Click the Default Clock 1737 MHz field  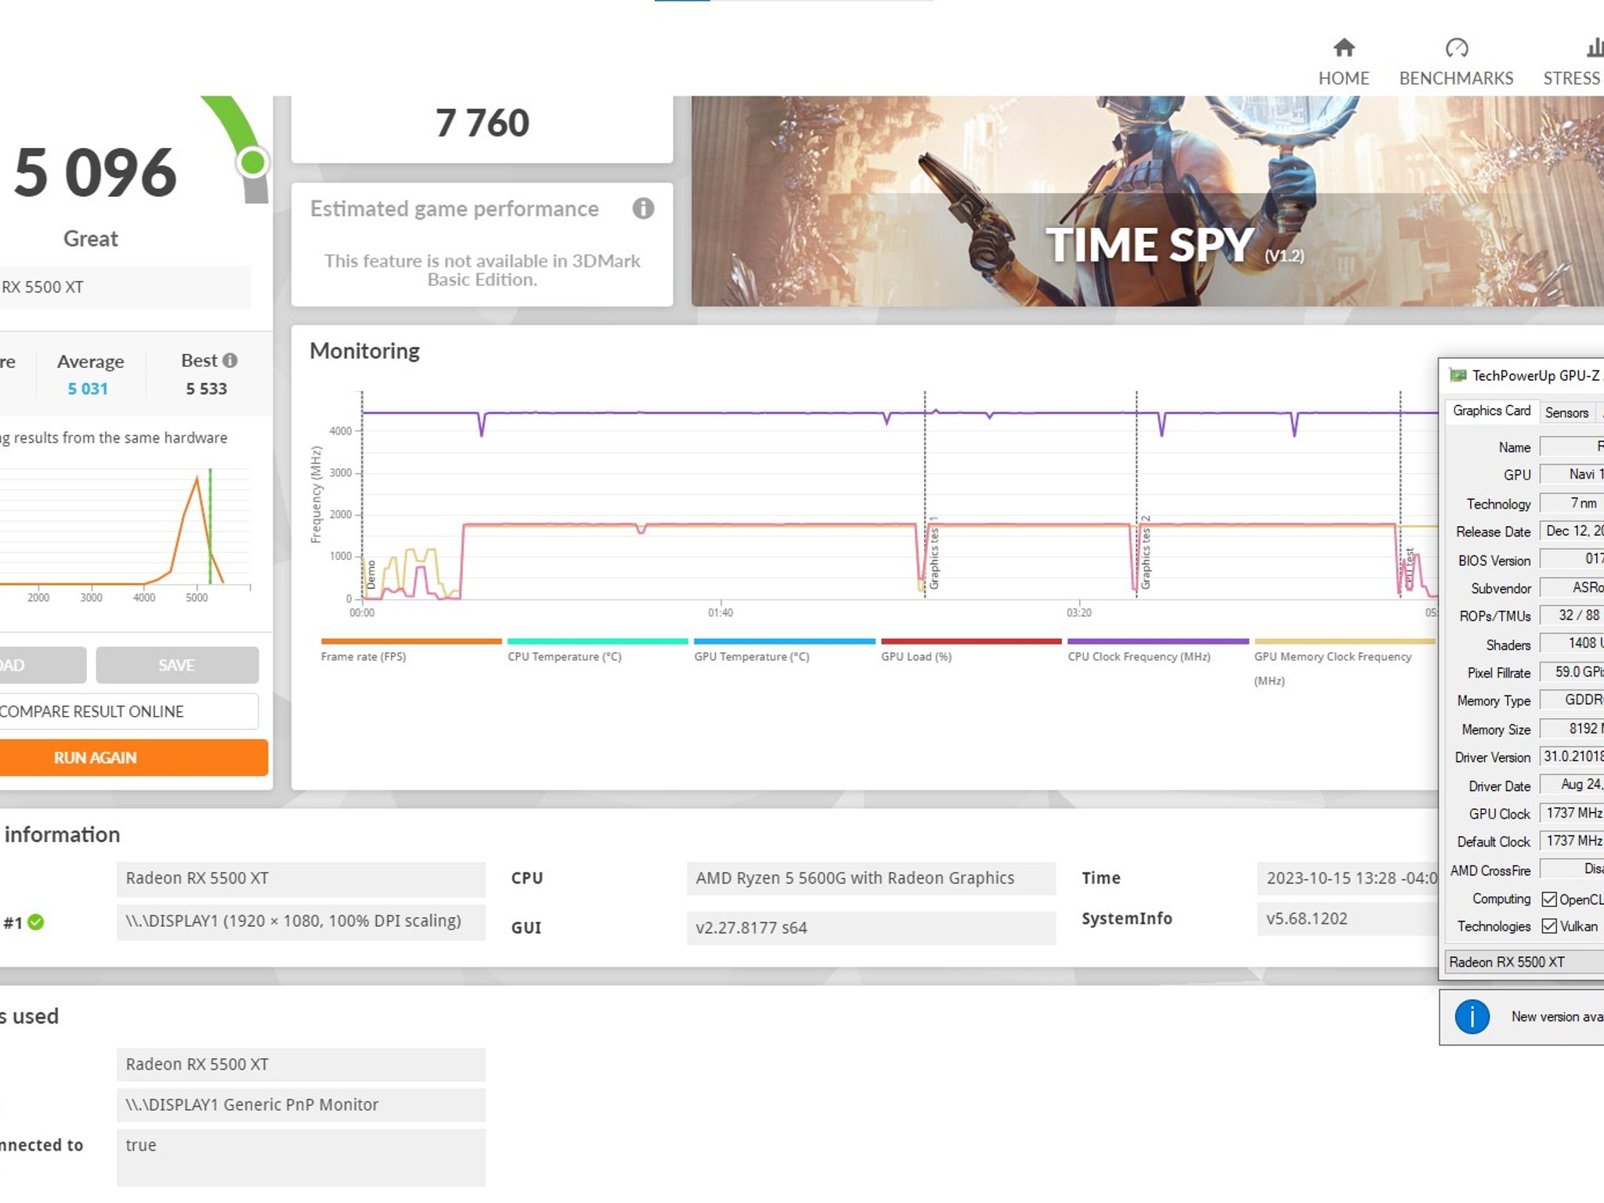pos(1572,840)
